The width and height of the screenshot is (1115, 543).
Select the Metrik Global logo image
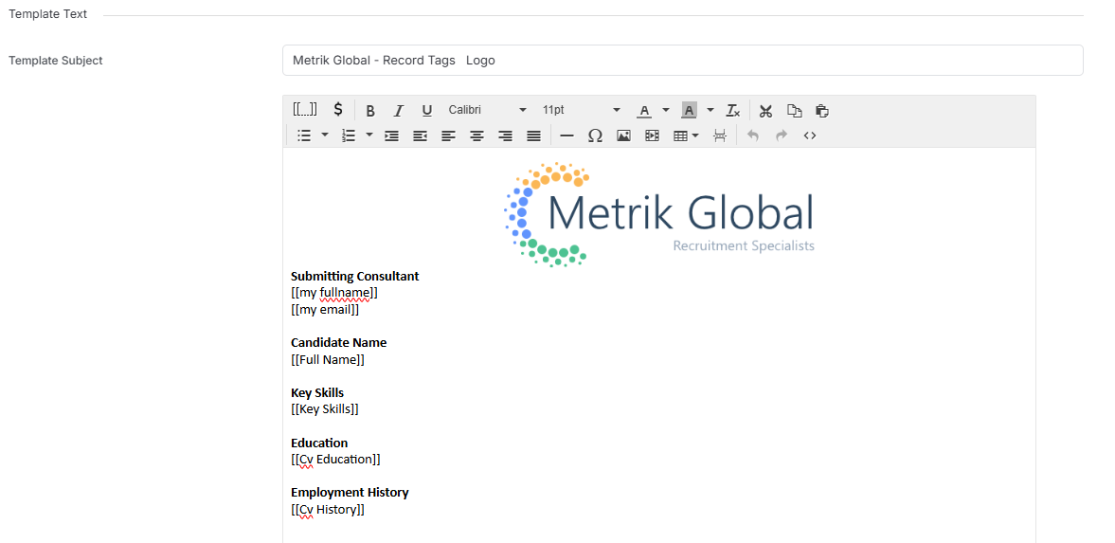pyautogui.click(x=659, y=215)
